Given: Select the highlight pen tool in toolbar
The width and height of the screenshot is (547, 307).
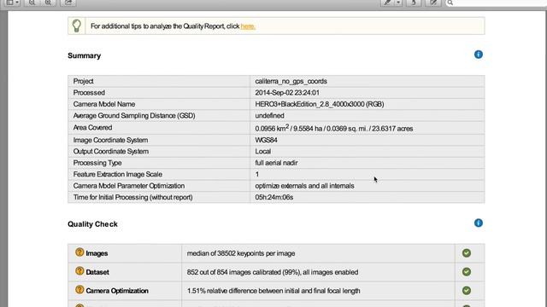Looking at the screenshot, I should pyautogui.click(x=387, y=3).
